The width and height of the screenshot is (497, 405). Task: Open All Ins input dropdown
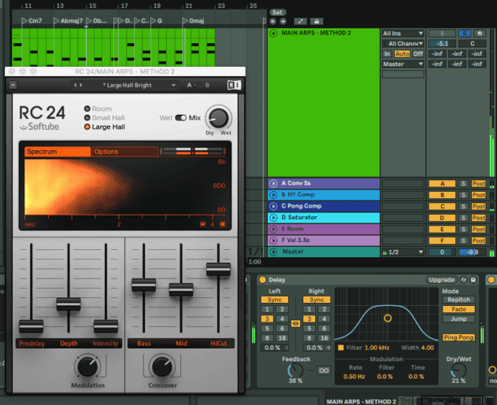click(402, 33)
